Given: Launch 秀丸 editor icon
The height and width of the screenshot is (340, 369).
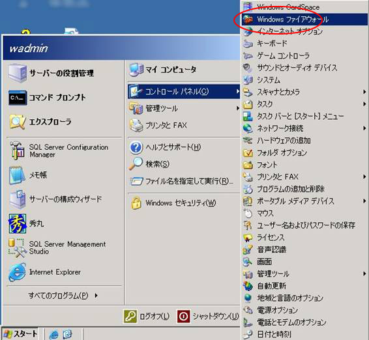Looking at the screenshot, I should coord(18,223).
